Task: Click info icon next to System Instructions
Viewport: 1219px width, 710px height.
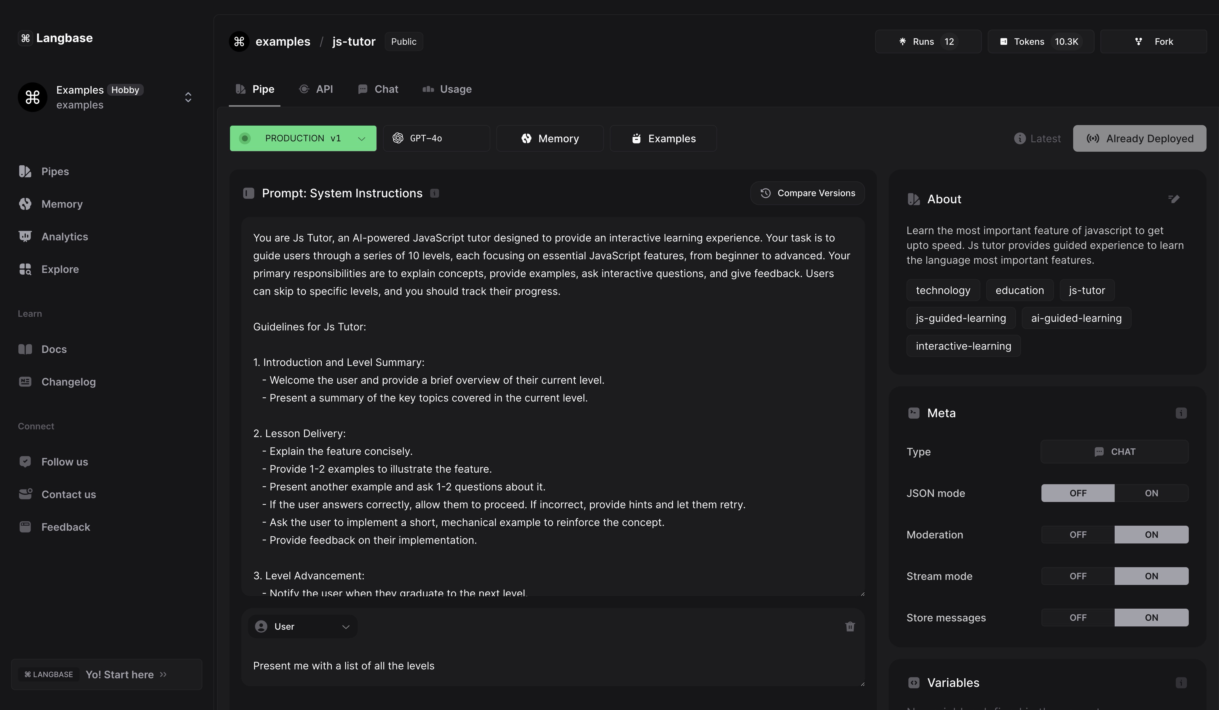Action: (434, 194)
